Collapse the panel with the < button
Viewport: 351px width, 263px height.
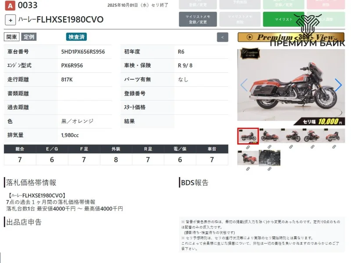pos(222,37)
